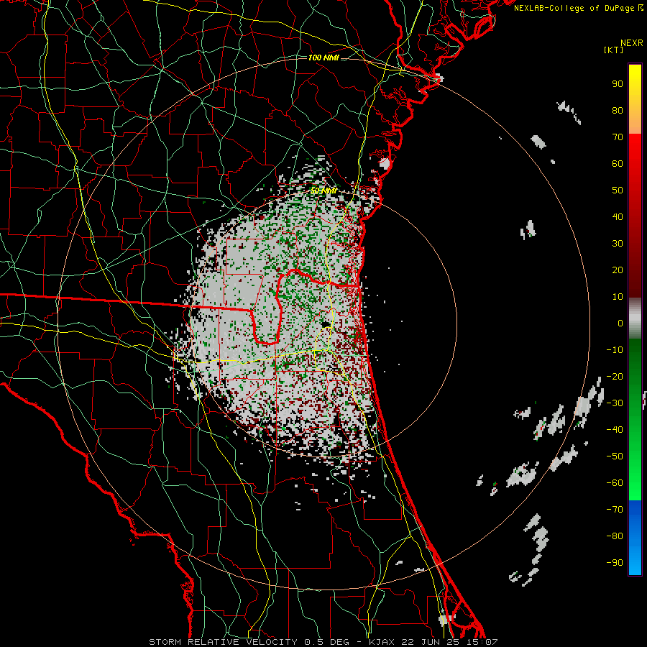This screenshot has height=647, width=647.
Task: Click the NEXLAB-College of DuPage label
Action: pyautogui.click(x=578, y=8)
